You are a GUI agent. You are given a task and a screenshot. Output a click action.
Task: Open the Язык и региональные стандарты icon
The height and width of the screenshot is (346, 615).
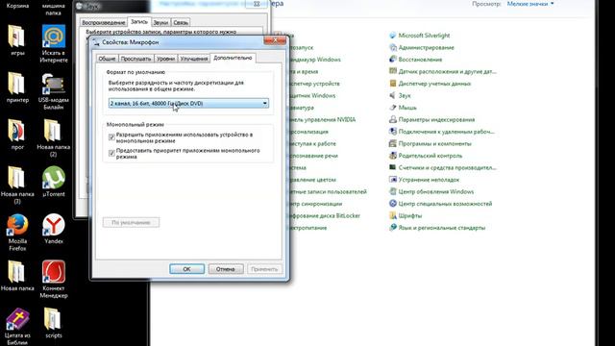click(x=393, y=228)
